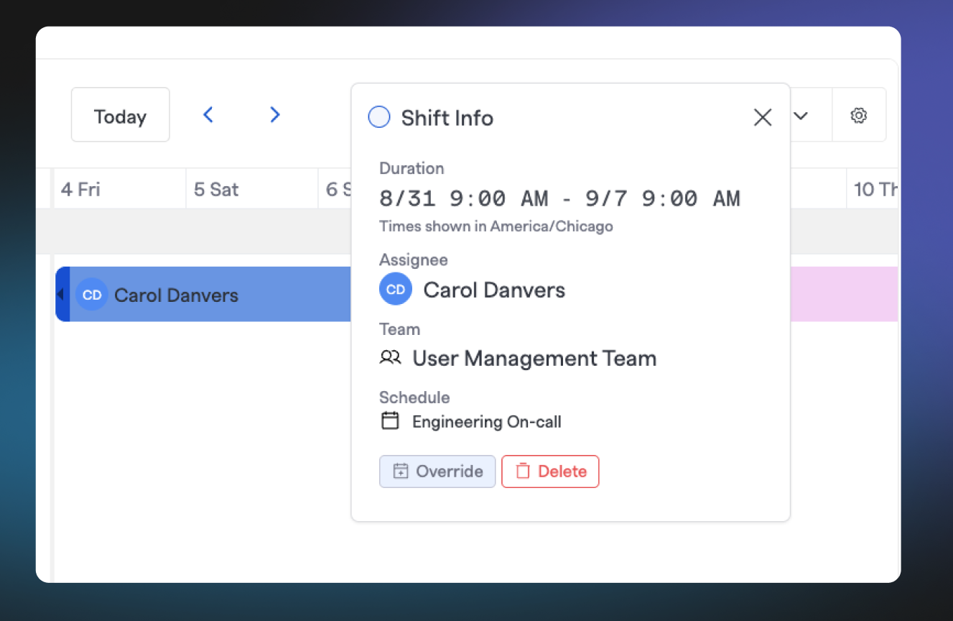The height and width of the screenshot is (621, 953).
Task: Click the CD avatar on the shift bar
Action: [92, 295]
